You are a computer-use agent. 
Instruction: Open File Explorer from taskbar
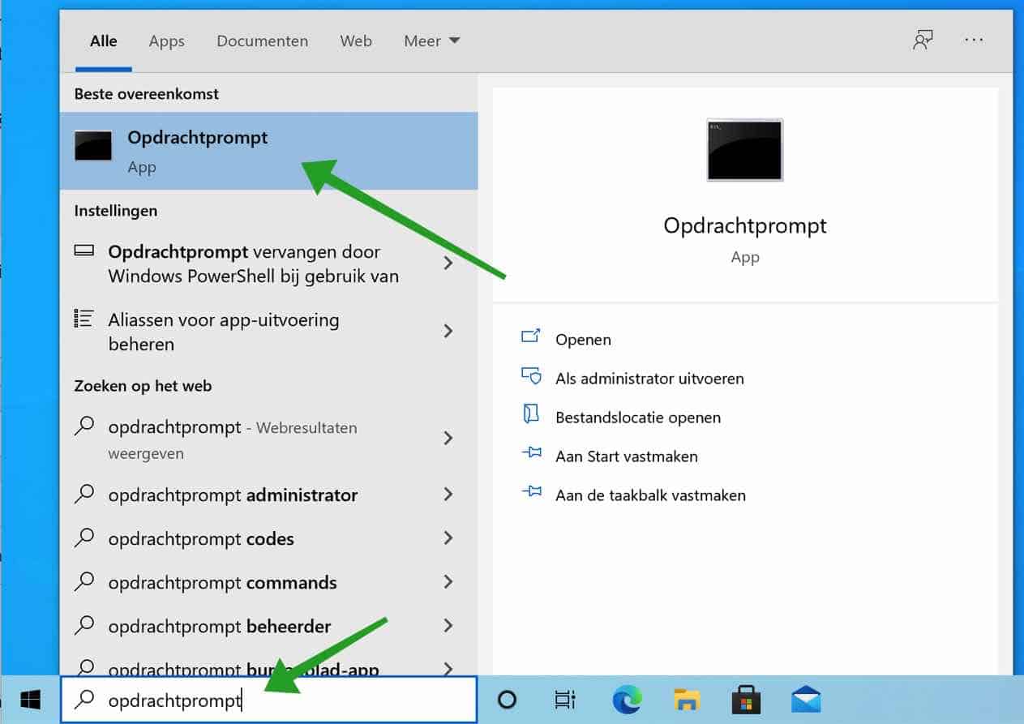pyautogui.click(x=687, y=700)
